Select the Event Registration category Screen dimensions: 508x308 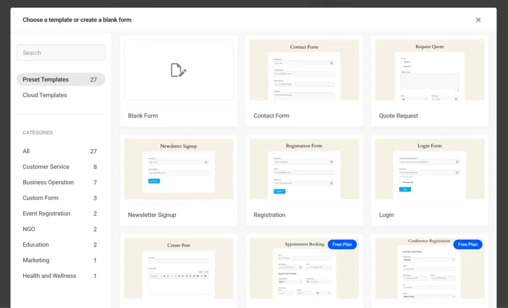[x=47, y=214]
